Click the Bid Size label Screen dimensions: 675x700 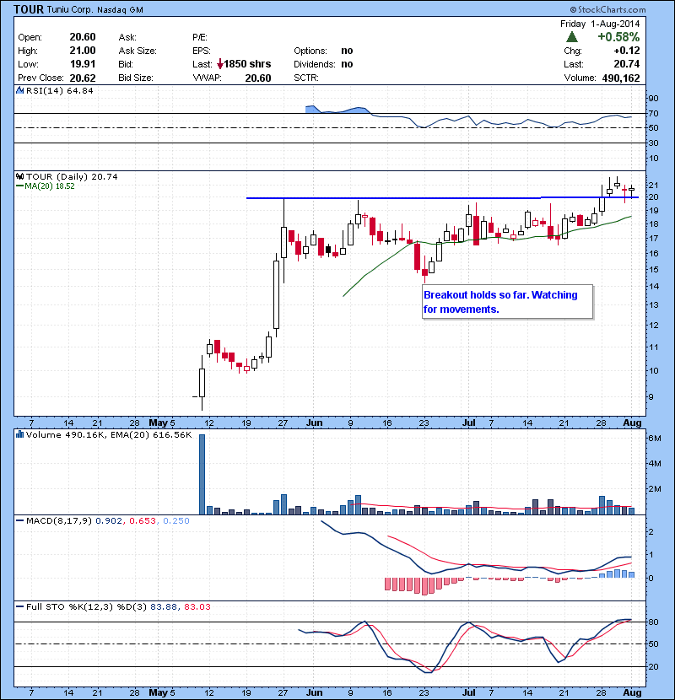[x=136, y=78]
